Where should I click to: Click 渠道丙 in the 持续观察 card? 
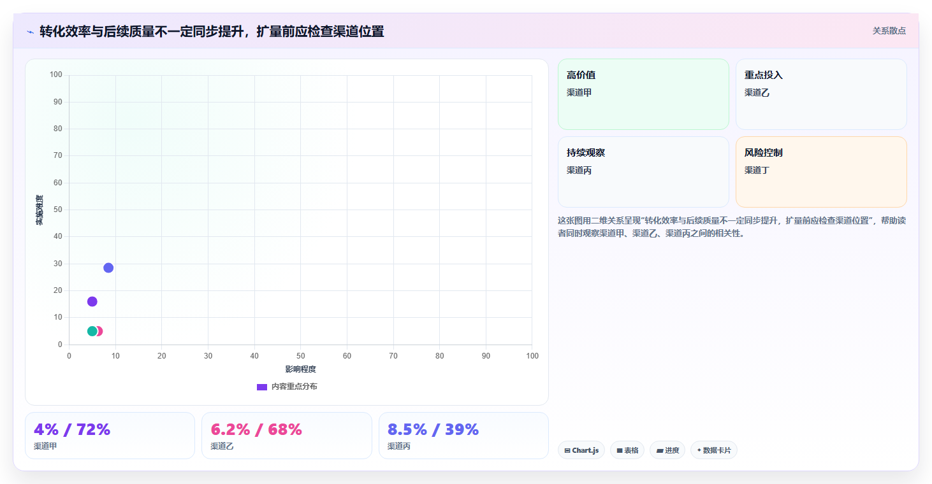click(579, 171)
